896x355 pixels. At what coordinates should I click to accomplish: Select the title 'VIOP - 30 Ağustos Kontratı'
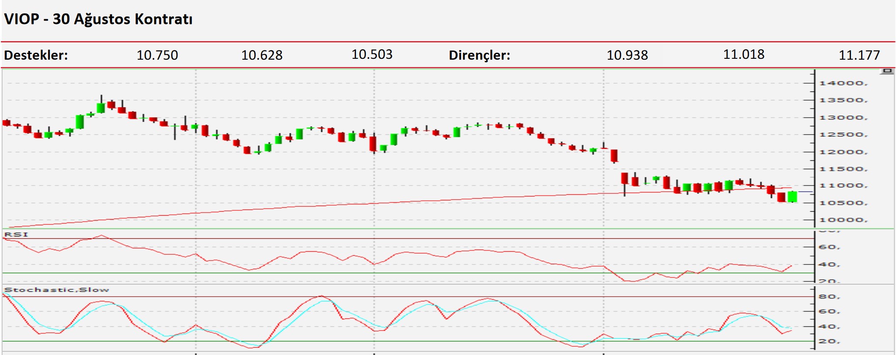98,19
